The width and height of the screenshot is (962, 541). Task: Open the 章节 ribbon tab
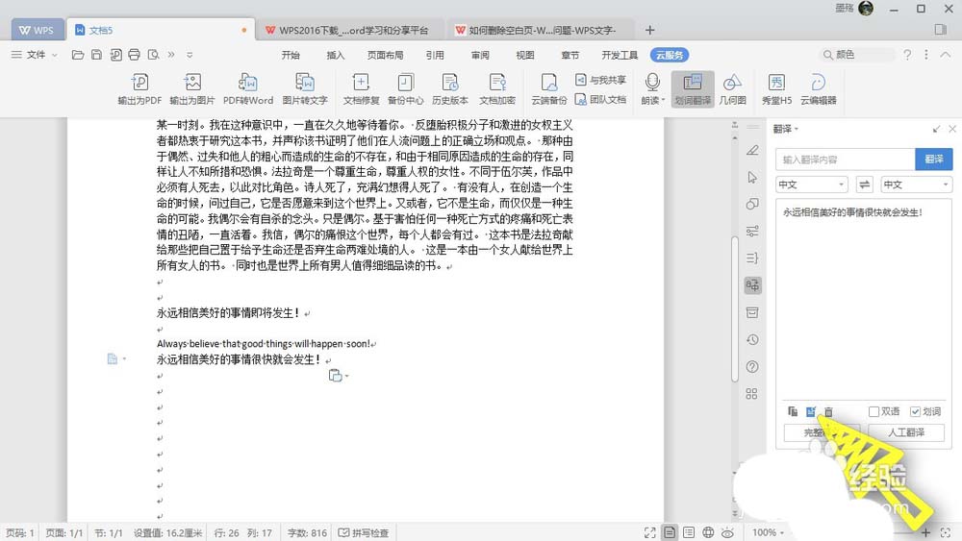click(570, 55)
